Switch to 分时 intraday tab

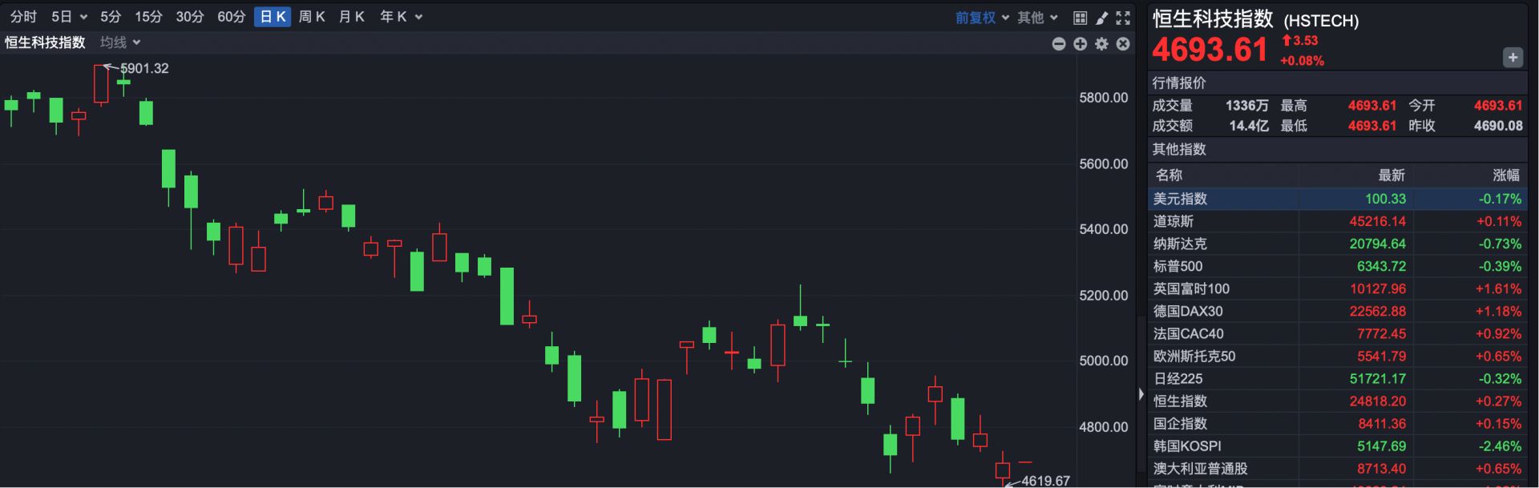tap(23, 17)
